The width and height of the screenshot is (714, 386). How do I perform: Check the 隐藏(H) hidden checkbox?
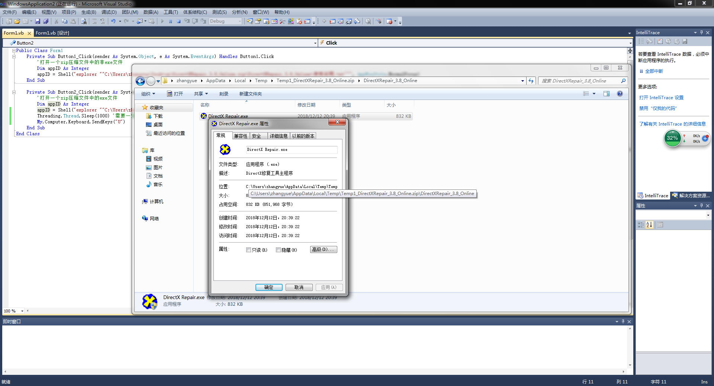pos(278,250)
